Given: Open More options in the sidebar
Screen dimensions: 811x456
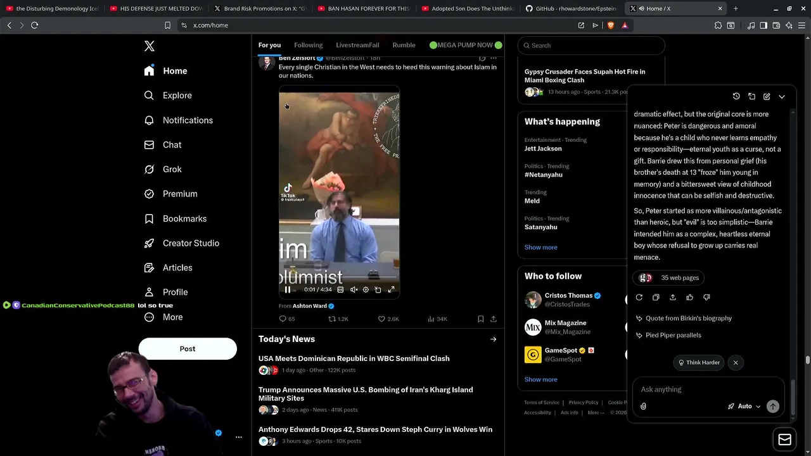Looking at the screenshot, I should 163,317.
